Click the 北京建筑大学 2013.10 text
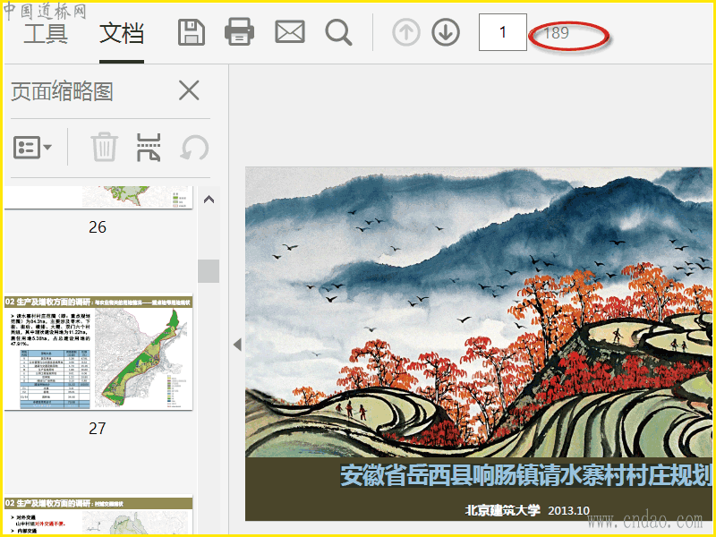 coord(527,510)
